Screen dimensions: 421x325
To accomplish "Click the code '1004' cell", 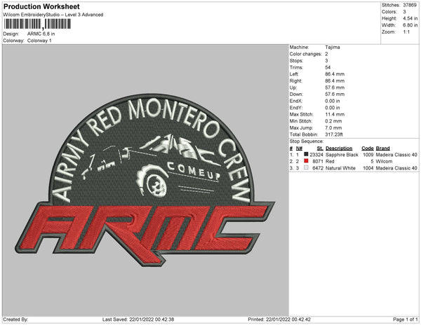I will pyautogui.click(x=368, y=168).
